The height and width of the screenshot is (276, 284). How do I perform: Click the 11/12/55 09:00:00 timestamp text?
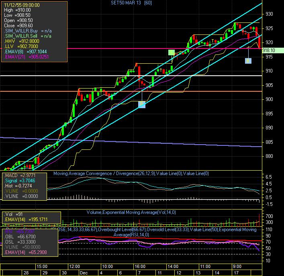(x=22, y=5)
